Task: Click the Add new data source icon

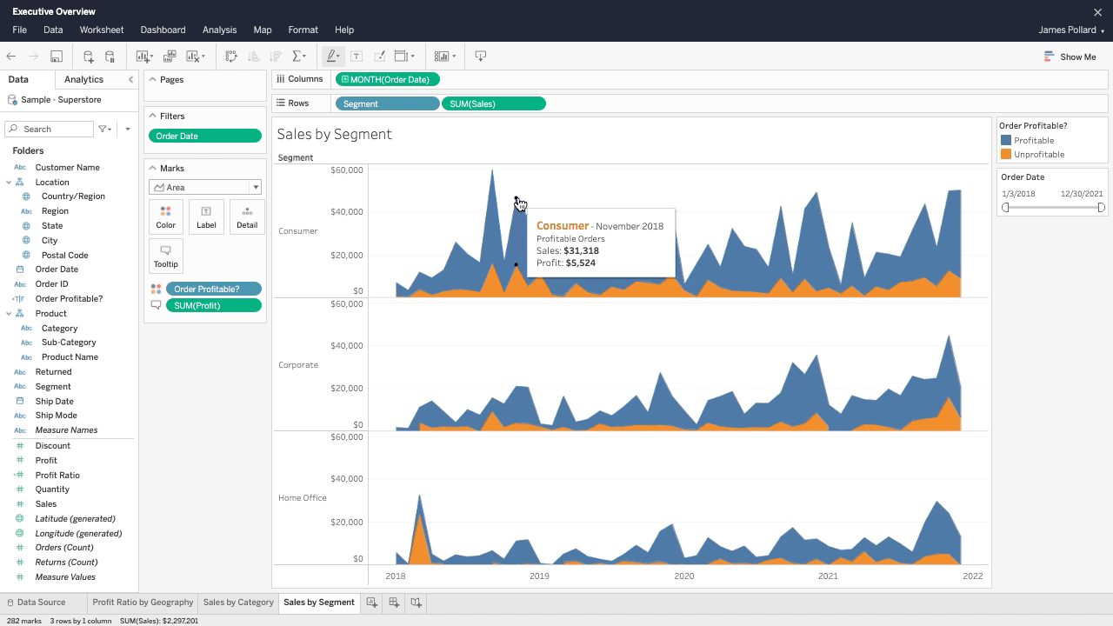Action: pos(88,57)
